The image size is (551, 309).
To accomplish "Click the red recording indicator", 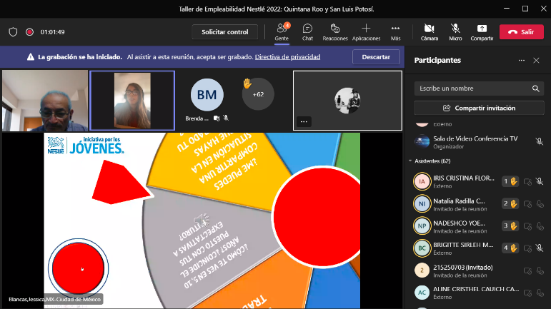I will pyautogui.click(x=30, y=32).
